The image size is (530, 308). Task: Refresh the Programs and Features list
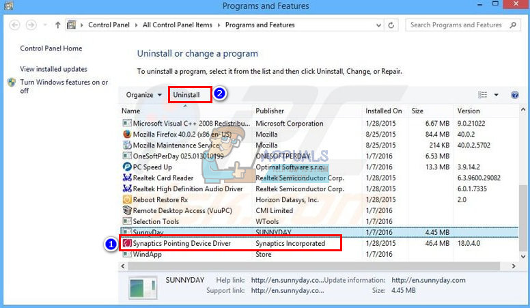point(391,25)
